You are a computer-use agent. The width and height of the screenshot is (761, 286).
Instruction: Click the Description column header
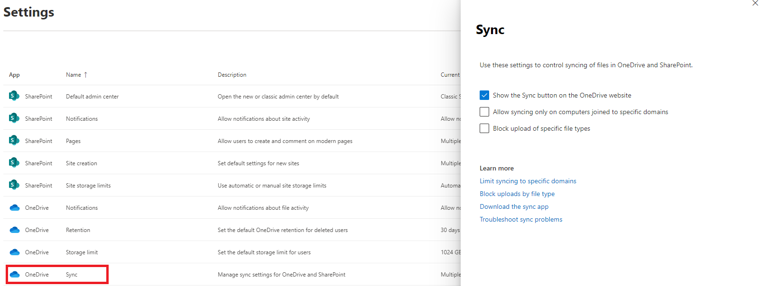pos(232,75)
